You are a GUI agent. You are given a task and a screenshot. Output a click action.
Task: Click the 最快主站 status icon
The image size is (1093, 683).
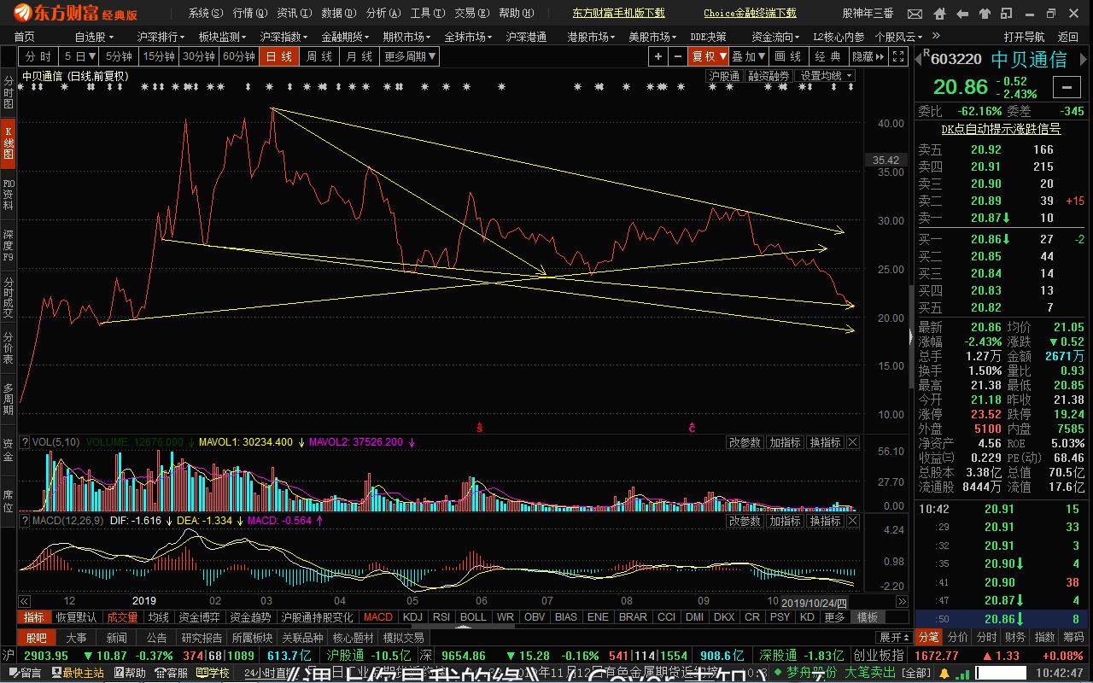pyautogui.click(x=78, y=673)
